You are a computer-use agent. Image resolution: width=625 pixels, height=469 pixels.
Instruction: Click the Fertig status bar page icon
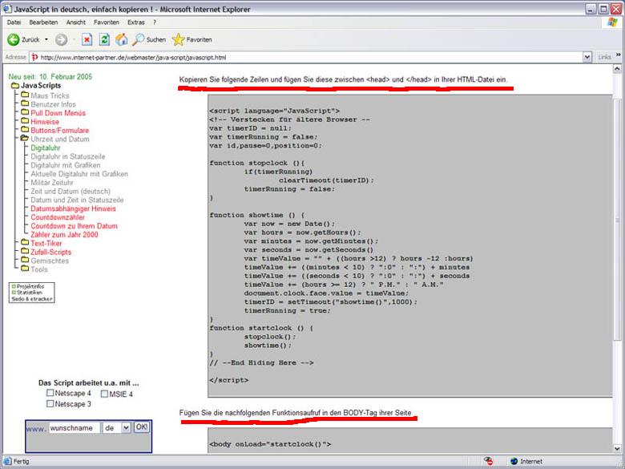pos(7,462)
